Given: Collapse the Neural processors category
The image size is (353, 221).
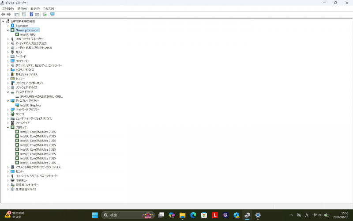Looking at the screenshot, I should (x=8, y=30).
